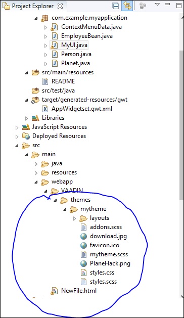
Task: Click the Planet.java file icon
Action: 55,63
